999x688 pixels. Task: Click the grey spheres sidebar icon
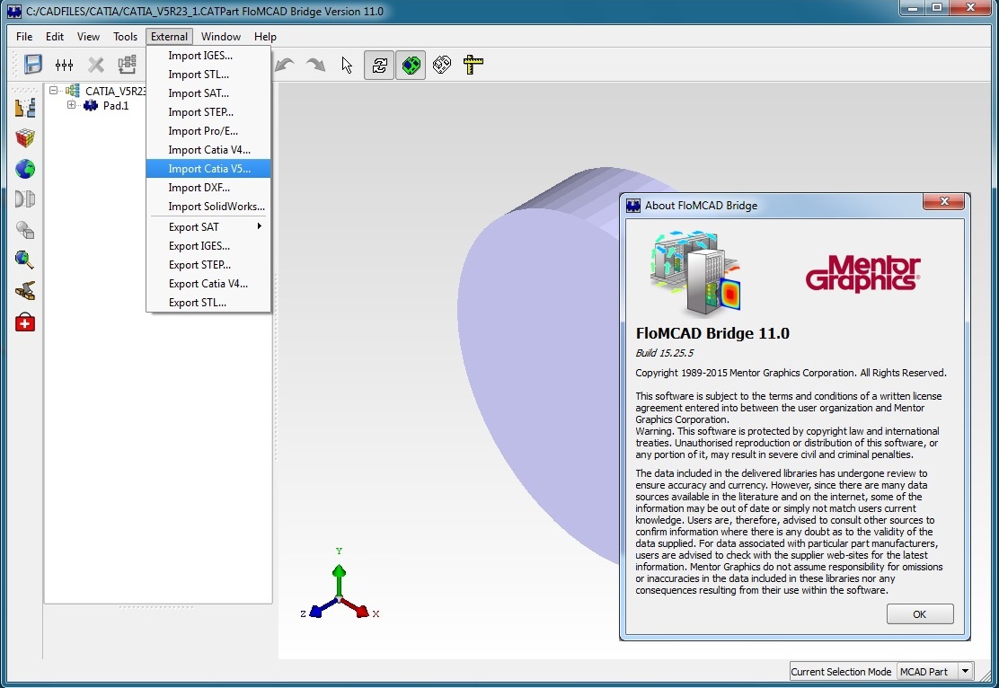click(x=25, y=230)
